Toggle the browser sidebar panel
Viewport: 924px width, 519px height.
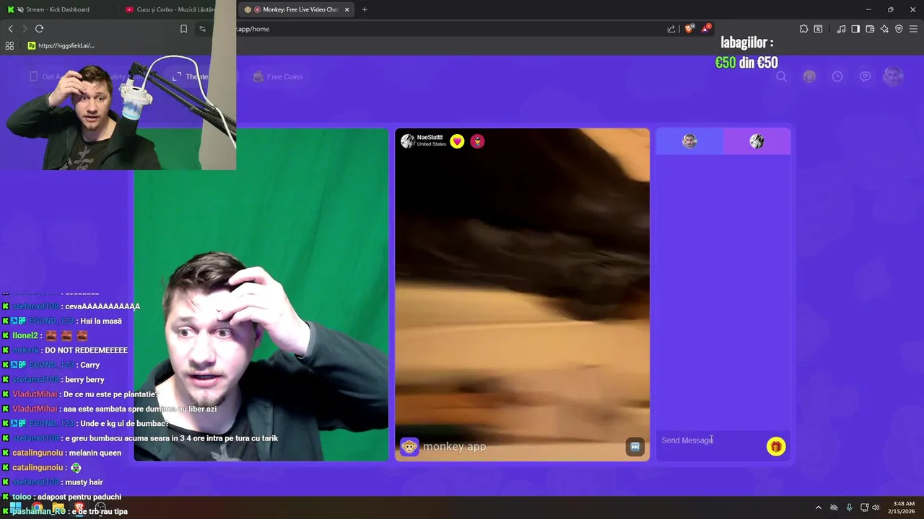point(855,29)
